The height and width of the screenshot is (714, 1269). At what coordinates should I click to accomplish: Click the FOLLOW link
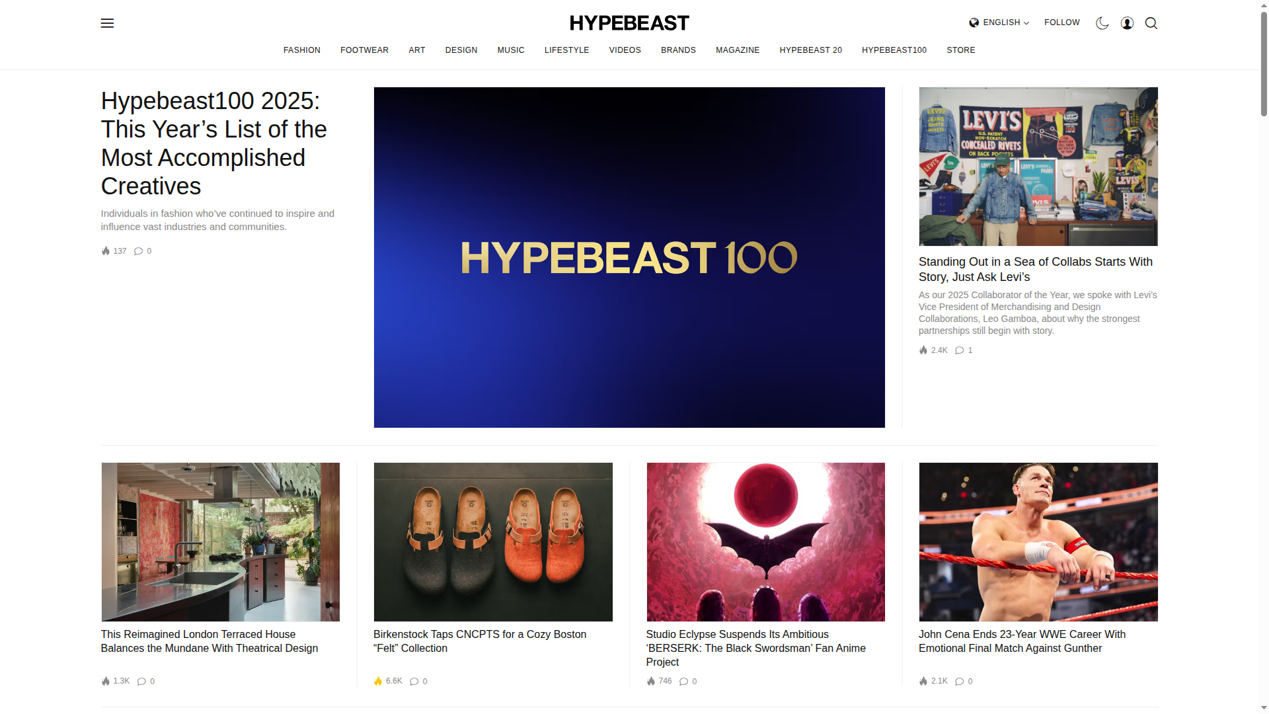[1061, 22]
